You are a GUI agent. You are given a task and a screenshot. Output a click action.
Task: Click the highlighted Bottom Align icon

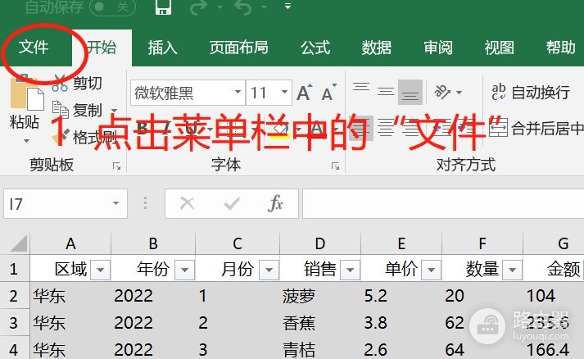point(410,92)
